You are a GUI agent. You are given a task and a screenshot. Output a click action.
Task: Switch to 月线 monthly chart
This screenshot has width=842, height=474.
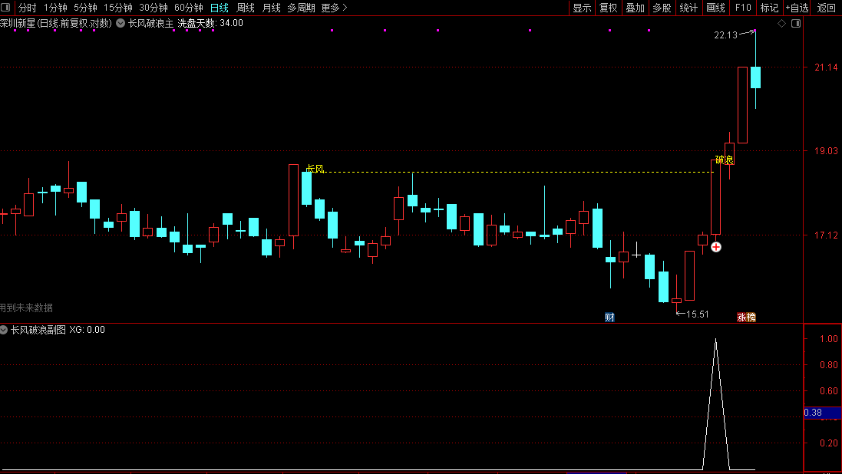tap(271, 8)
